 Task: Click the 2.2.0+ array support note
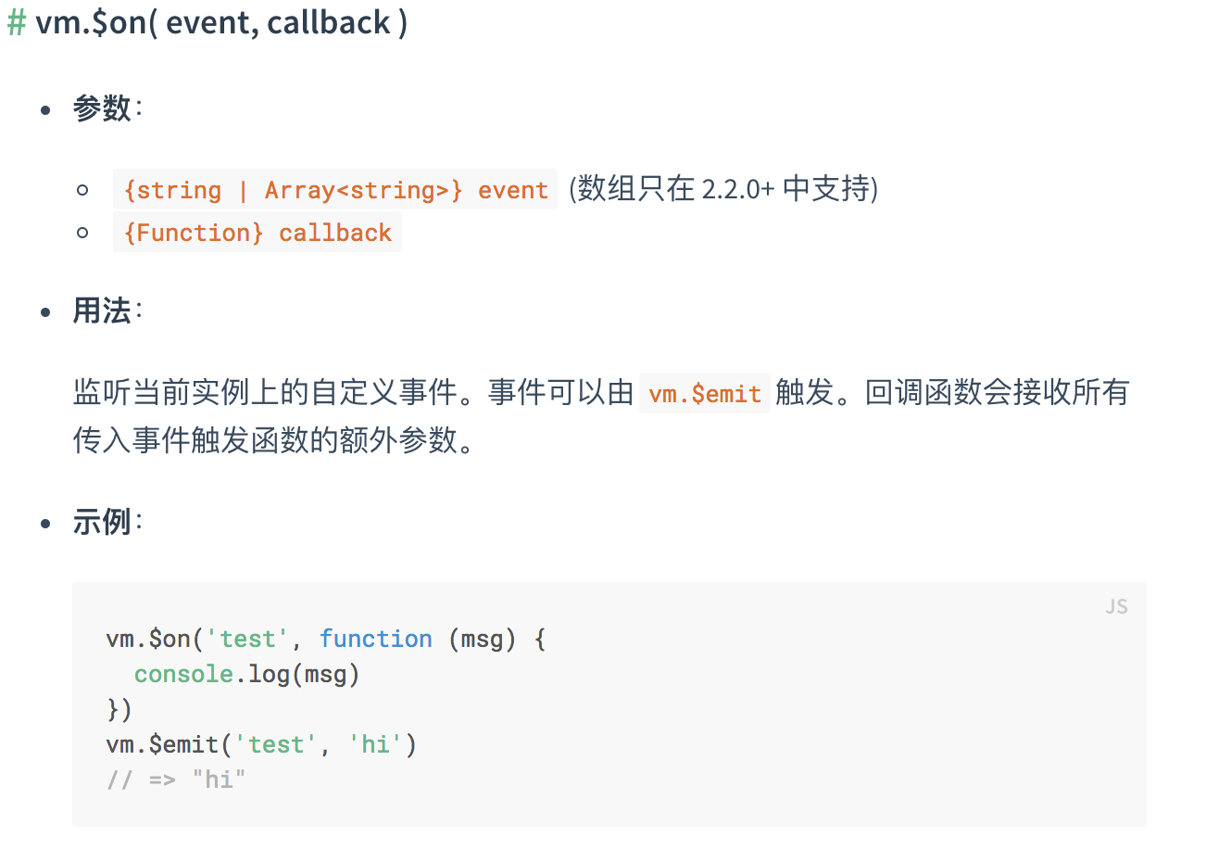[x=723, y=189]
